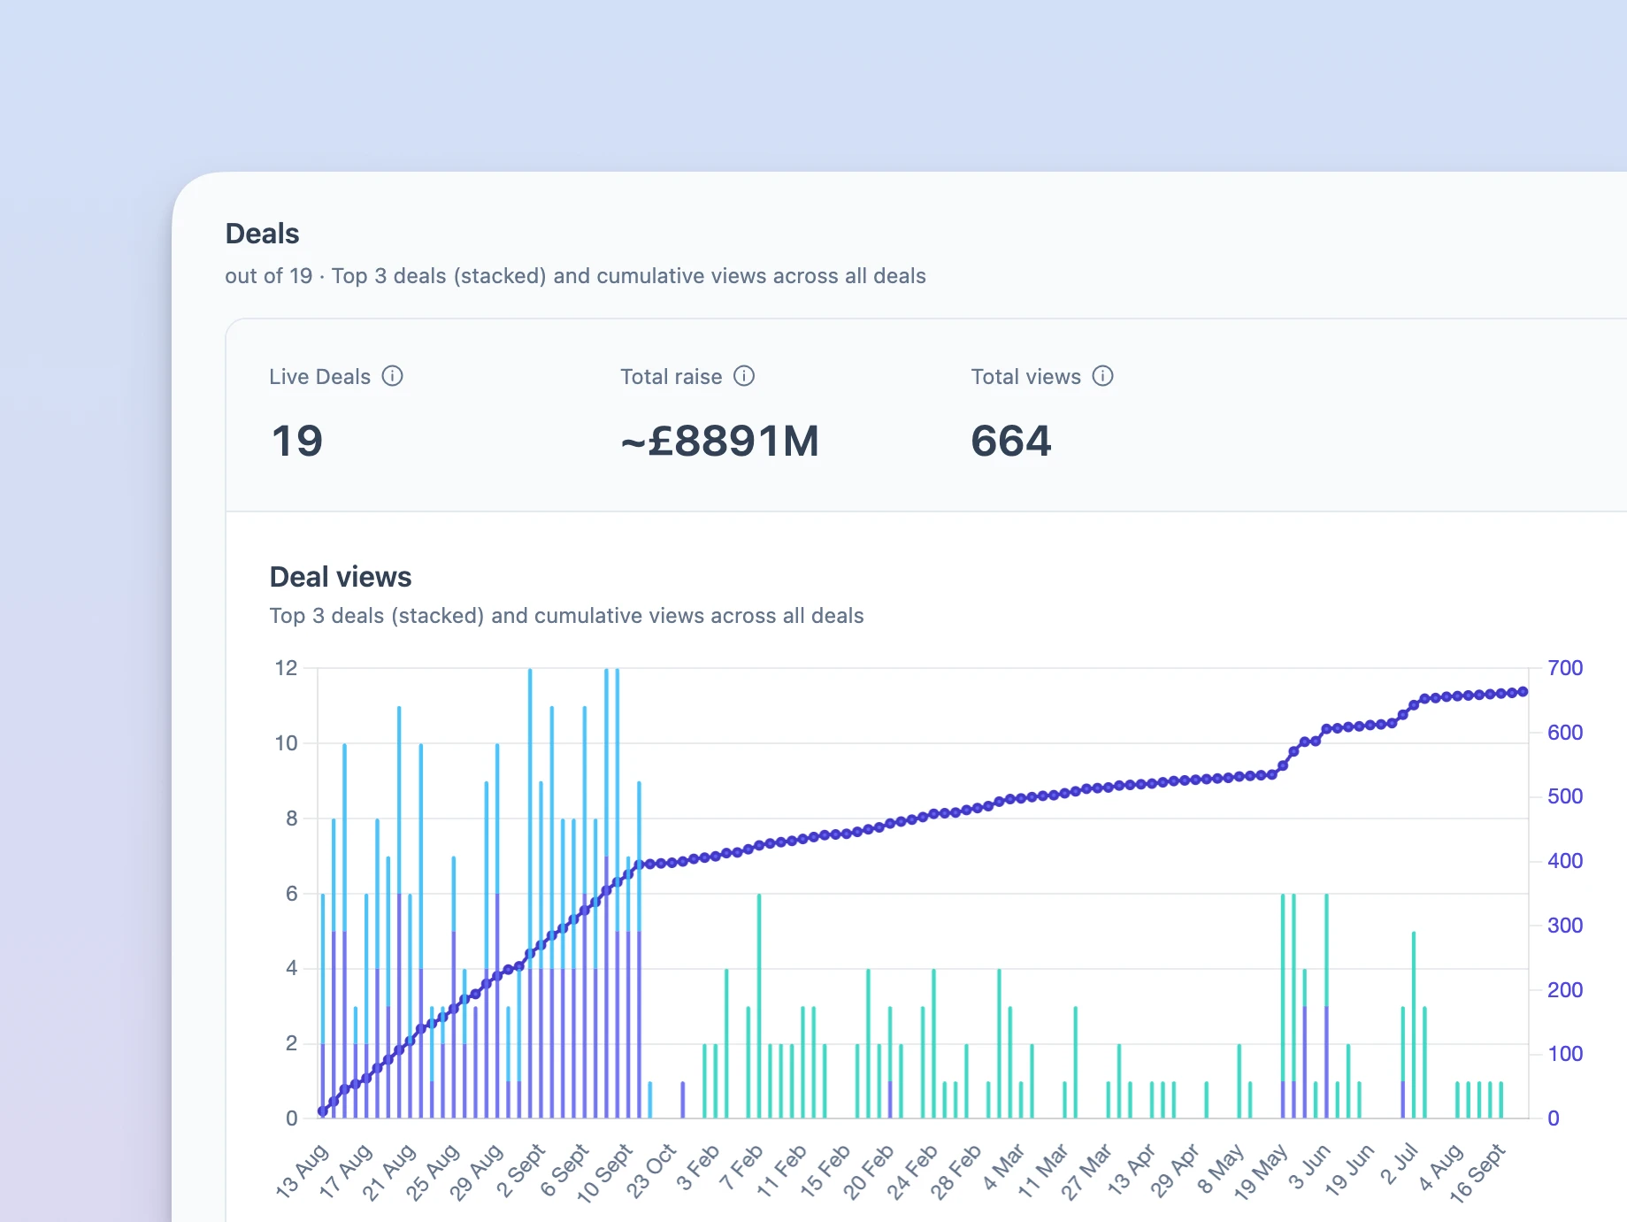The width and height of the screenshot is (1627, 1222).
Task: Click the right axis value 500
Action: [x=1565, y=796]
